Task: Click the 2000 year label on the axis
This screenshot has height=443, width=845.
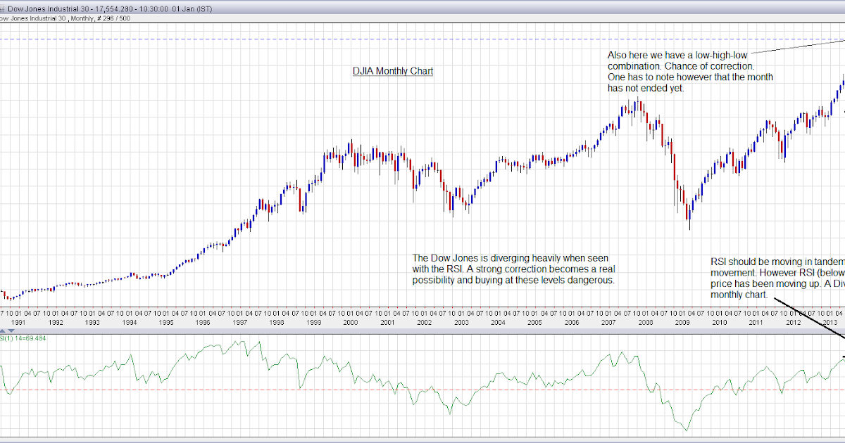Action: click(x=351, y=323)
